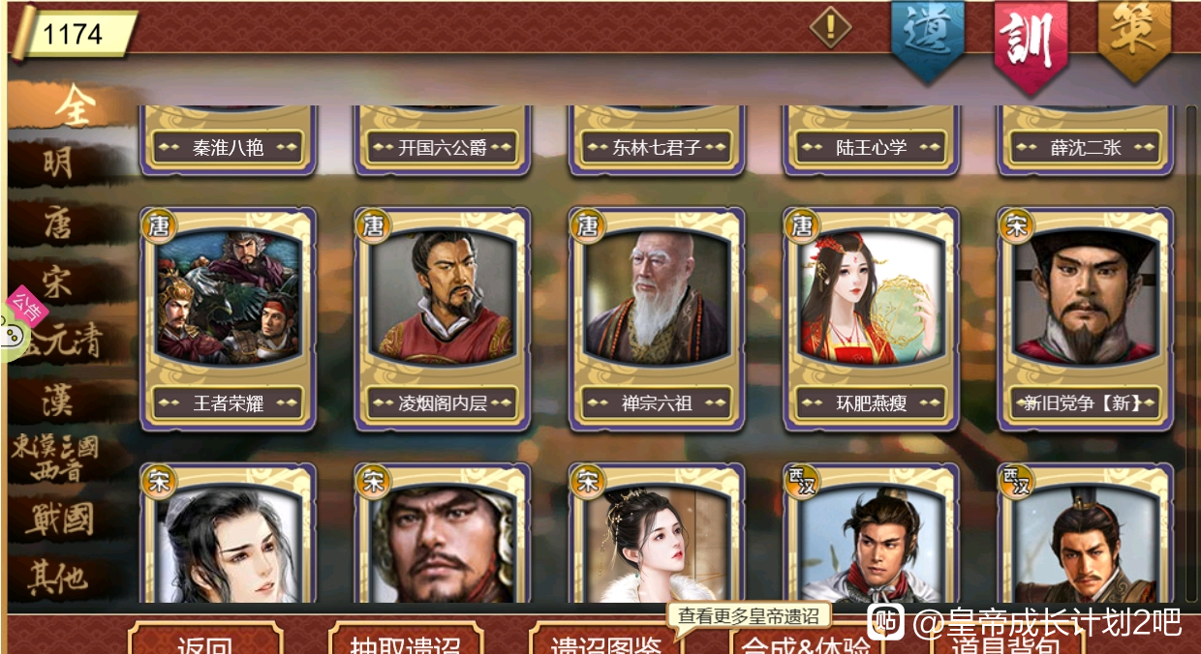Viewport: 1201px width, 654px height.
Task: Click the 返回 back button
Action: click(205, 640)
